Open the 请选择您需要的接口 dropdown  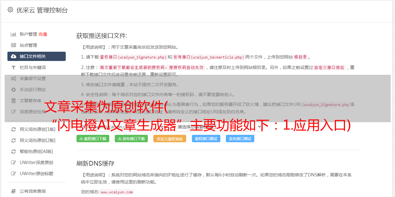pyautogui.click(x=219, y=127)
